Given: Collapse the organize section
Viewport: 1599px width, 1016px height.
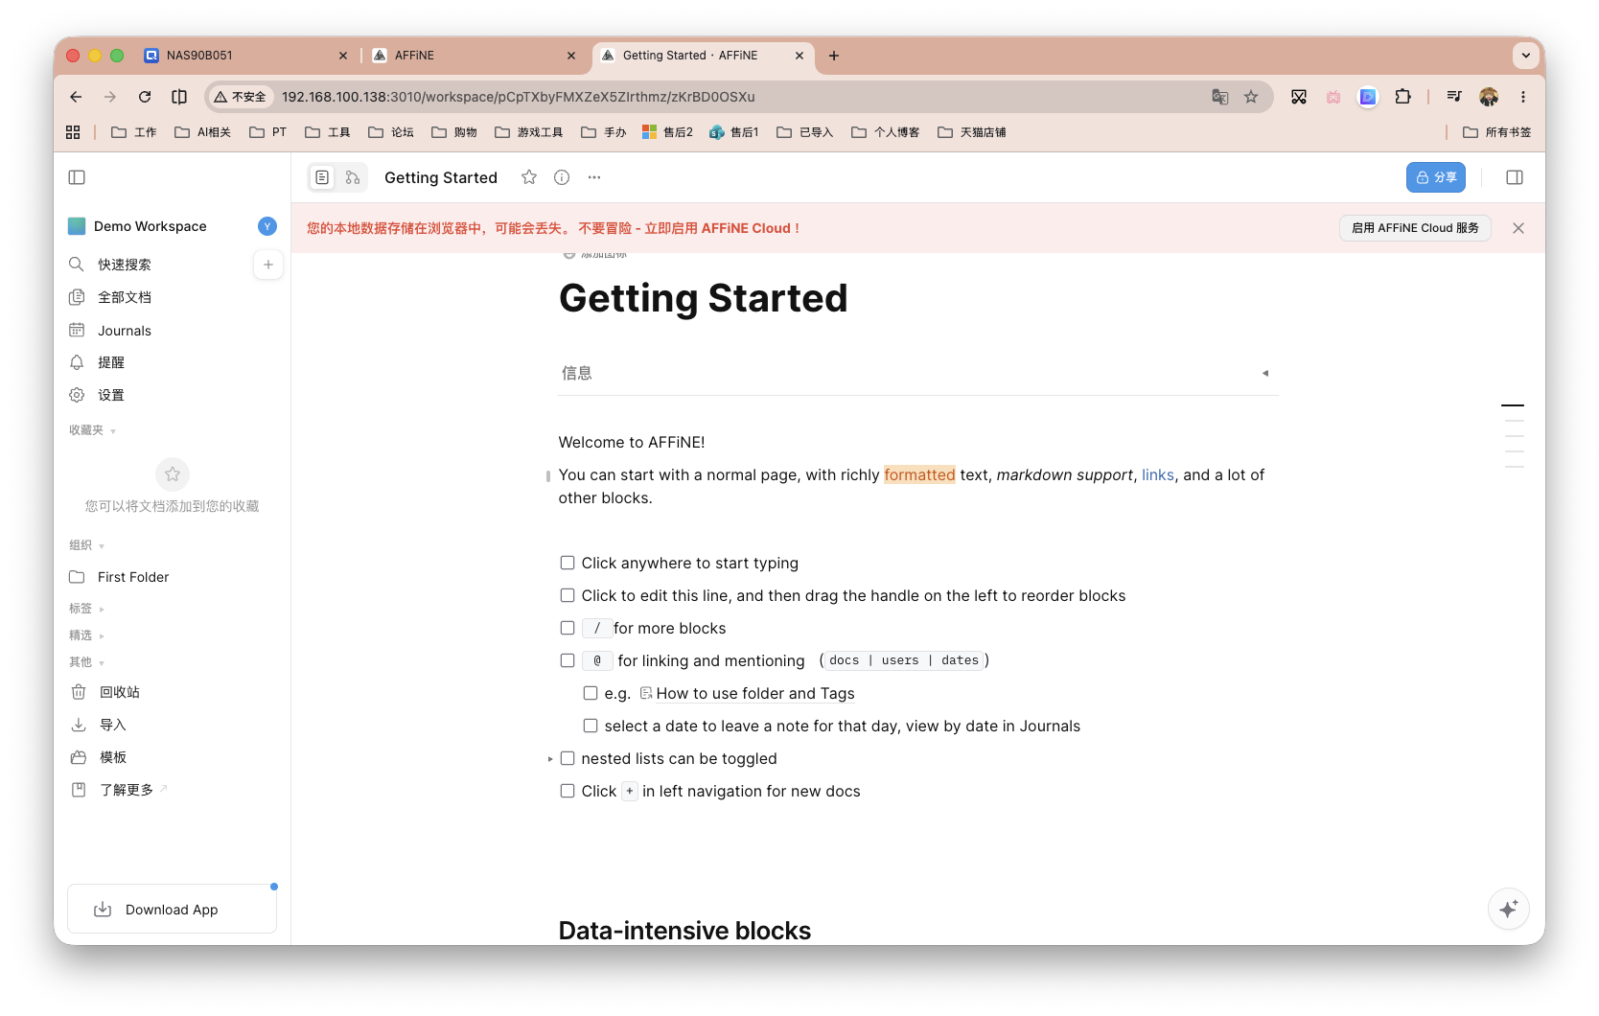Looking at the screenshot, I should coord(86,545).
